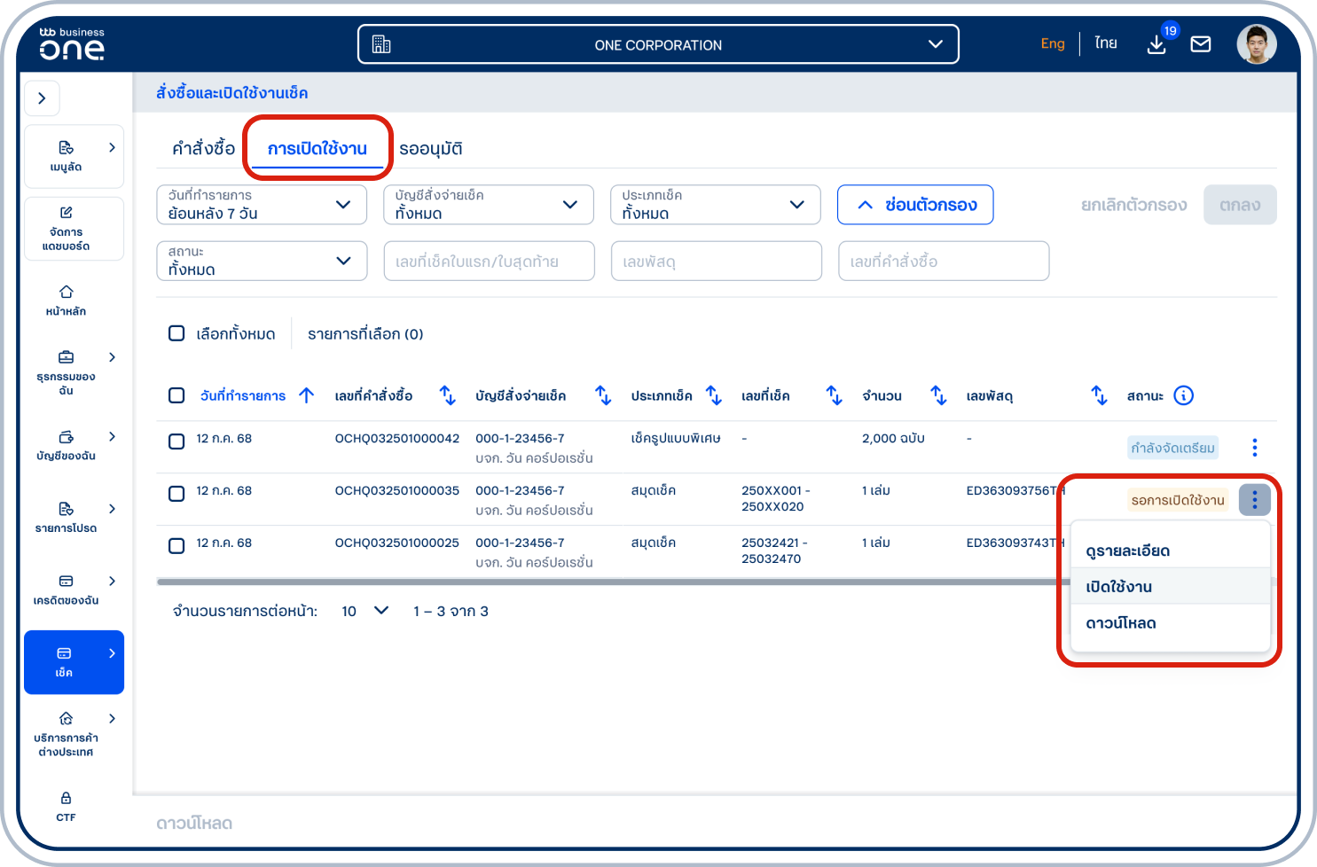Click the user profile avatar
Viewport: 1317px width, 867px height.
pyautogui.click(x=1256, y=44)
